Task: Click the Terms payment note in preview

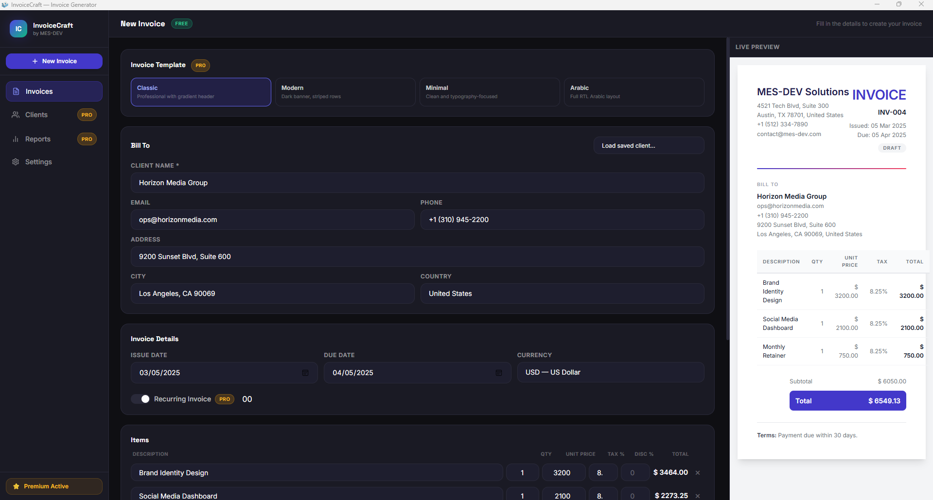Action: point(807,435)
